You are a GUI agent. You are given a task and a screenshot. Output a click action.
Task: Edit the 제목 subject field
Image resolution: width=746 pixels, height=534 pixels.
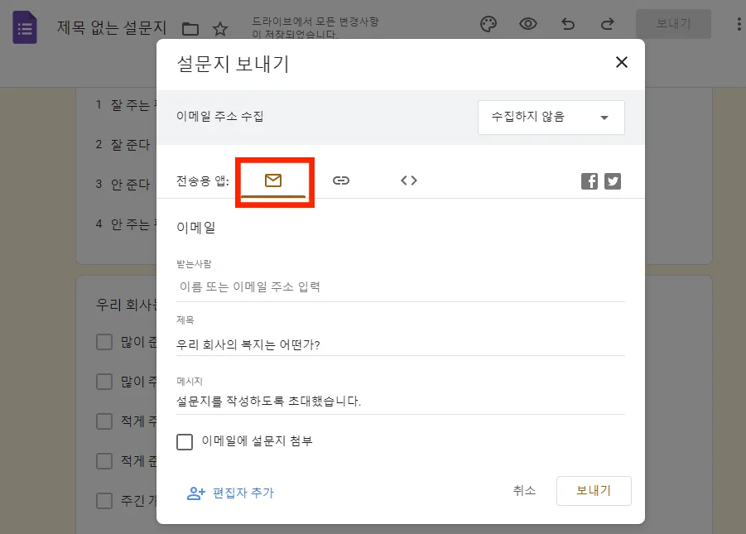pyautogui.click(x=400, y=344)
